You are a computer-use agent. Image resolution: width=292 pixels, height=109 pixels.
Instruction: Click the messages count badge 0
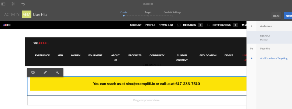[200, 25]
